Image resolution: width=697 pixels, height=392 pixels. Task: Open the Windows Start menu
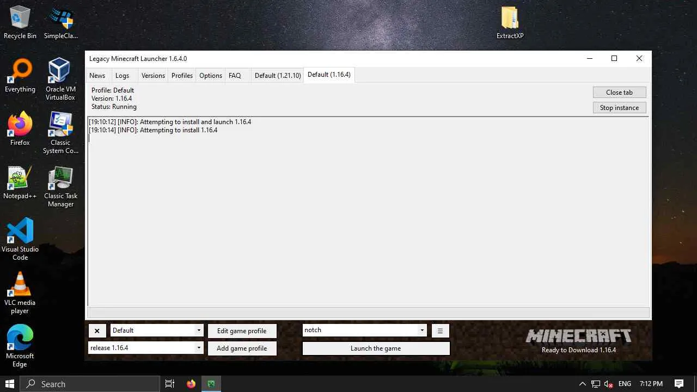[x=10, y=384]
